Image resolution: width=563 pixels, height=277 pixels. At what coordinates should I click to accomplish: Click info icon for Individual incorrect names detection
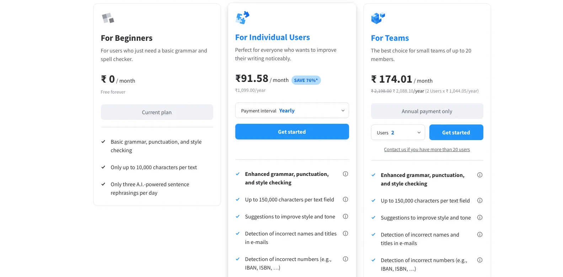point(345,233)
